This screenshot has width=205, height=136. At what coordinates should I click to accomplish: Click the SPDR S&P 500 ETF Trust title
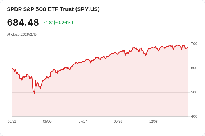coord(53,9)
